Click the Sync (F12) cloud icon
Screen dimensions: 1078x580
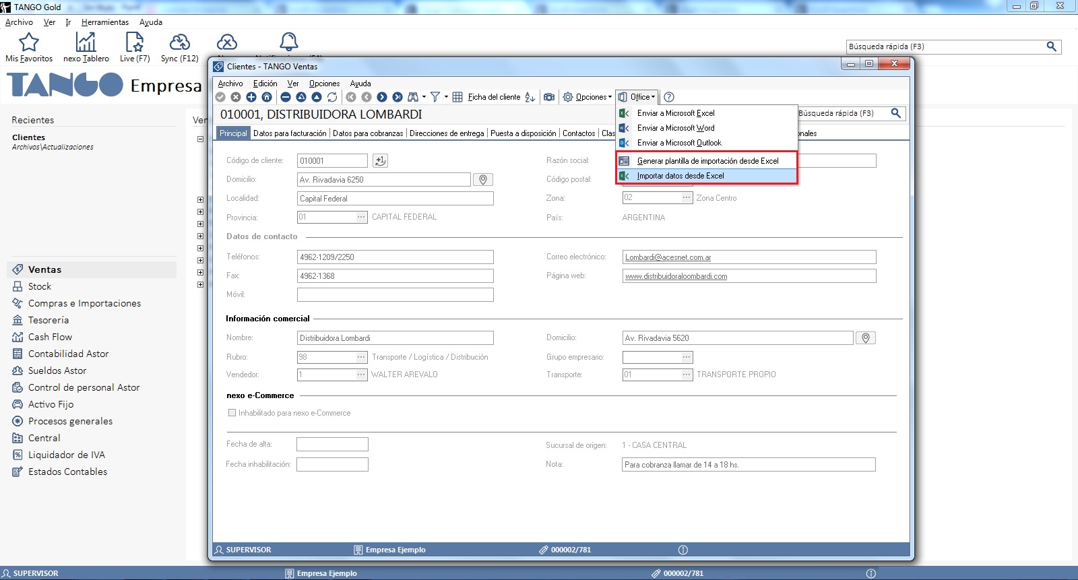tap(179, 47)
